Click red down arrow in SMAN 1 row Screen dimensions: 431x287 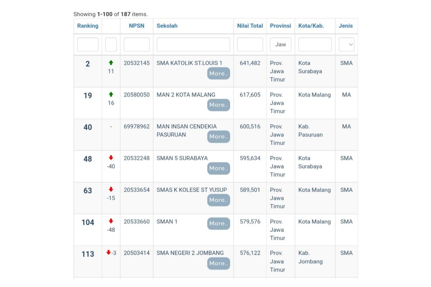pyautogui.click(x=111, y=221)
